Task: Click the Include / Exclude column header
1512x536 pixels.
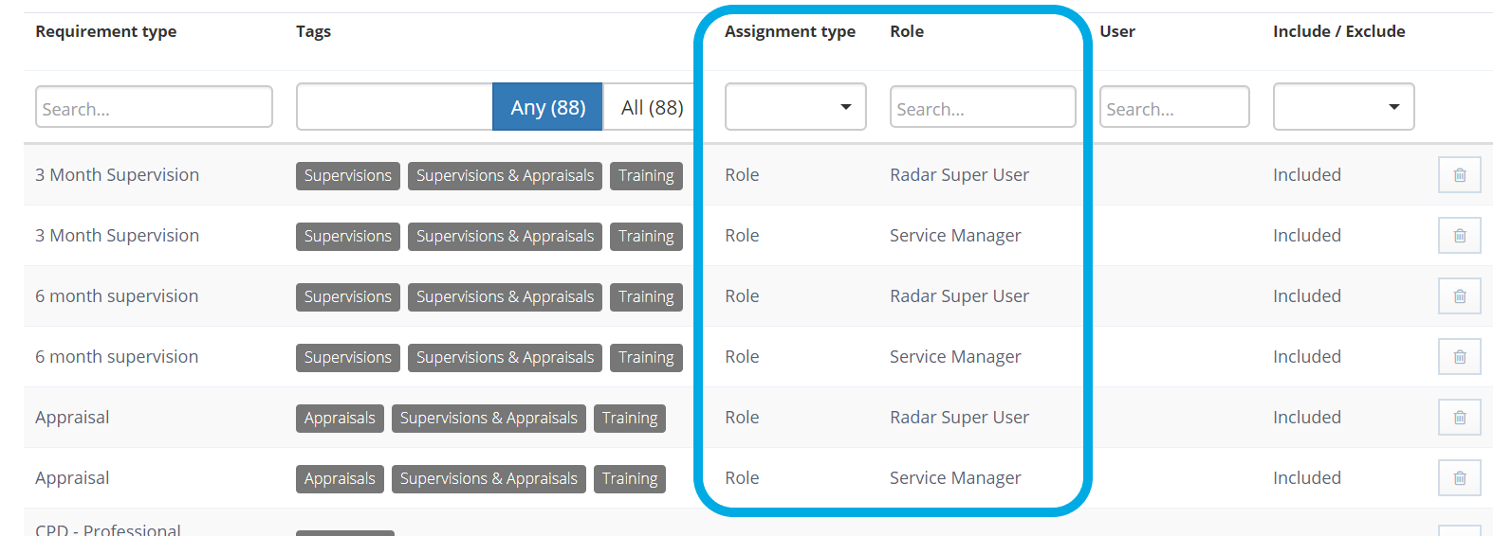Action: pyautogui.click(x=1339, y=31)
